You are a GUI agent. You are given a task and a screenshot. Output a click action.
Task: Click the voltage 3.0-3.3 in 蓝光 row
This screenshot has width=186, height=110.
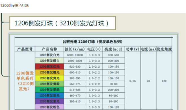(94, 96)
